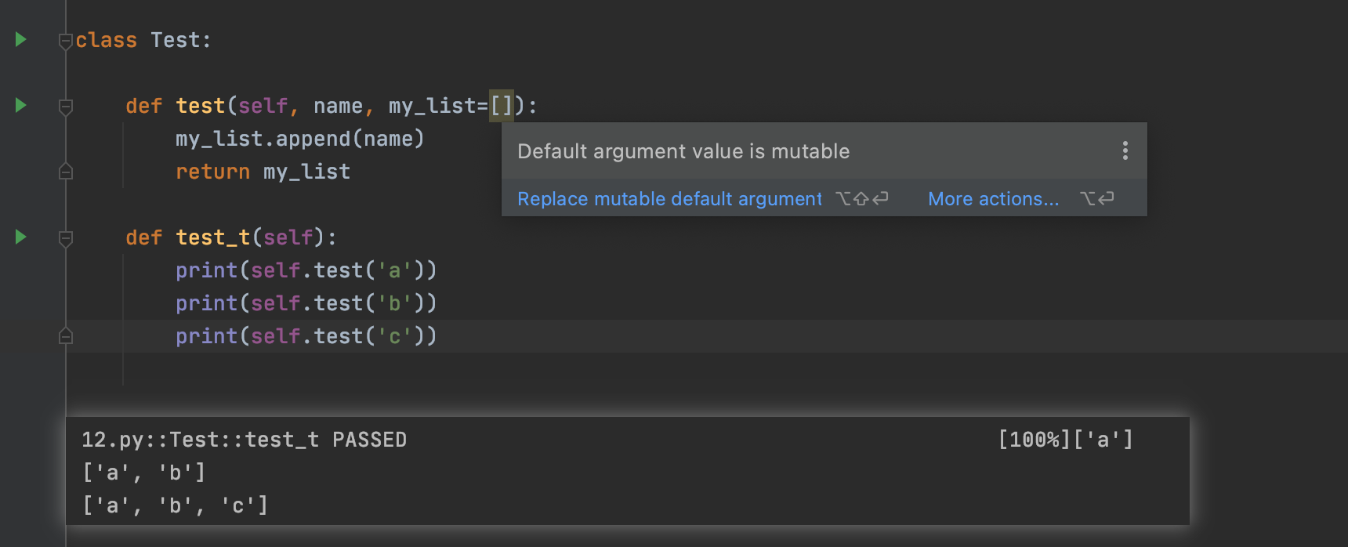This screenshot has height=547, width=1348.
Task: Place the caret inside the highlighted [] brackets
Action: tap(502, 105)
